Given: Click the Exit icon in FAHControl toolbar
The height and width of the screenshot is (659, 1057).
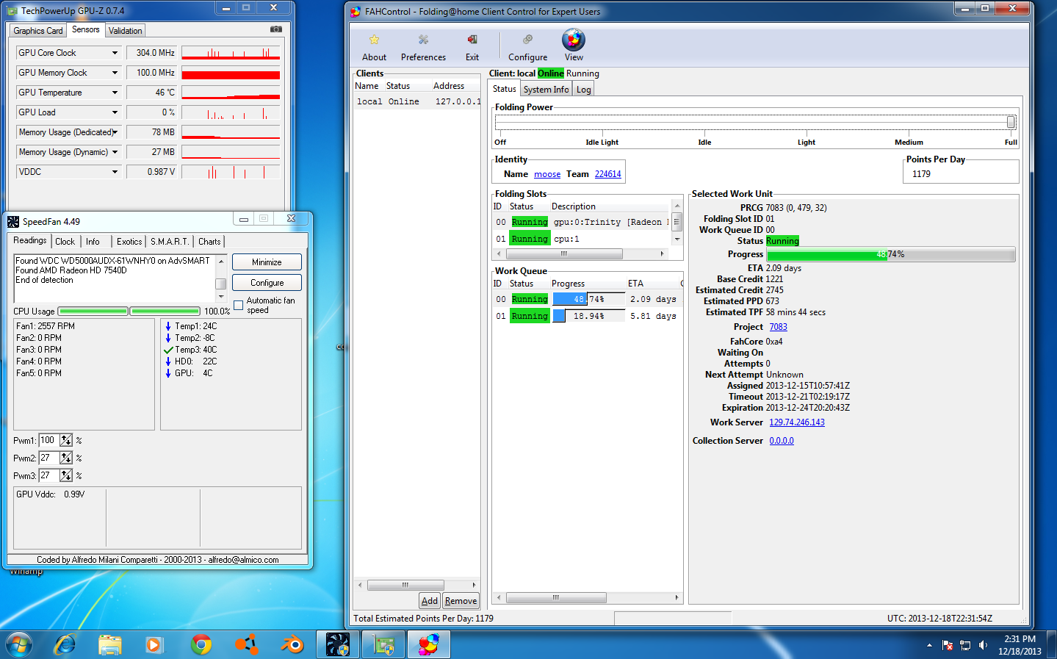Looking at the screenshot, I should point(472,47).
